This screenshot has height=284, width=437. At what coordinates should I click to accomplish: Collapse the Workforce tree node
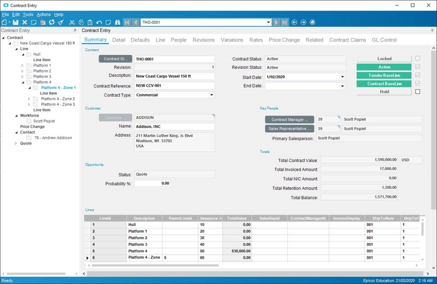[16, 116]
